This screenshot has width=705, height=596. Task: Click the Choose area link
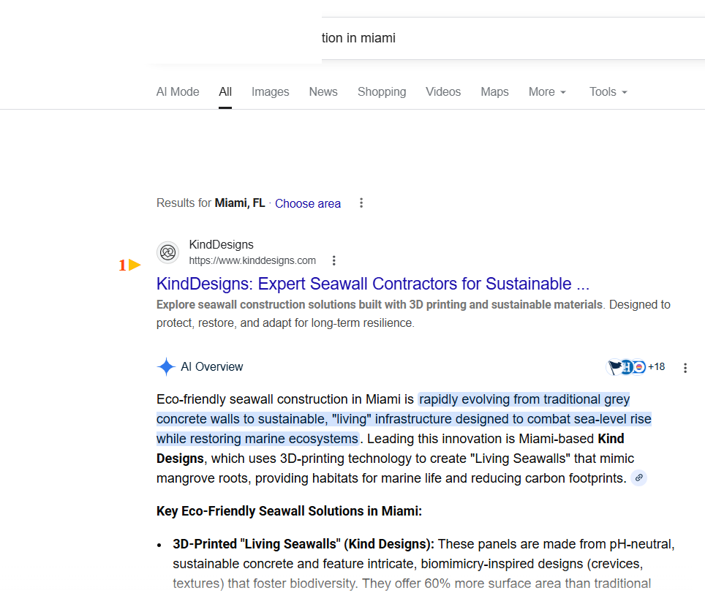[x=308, y=204]
